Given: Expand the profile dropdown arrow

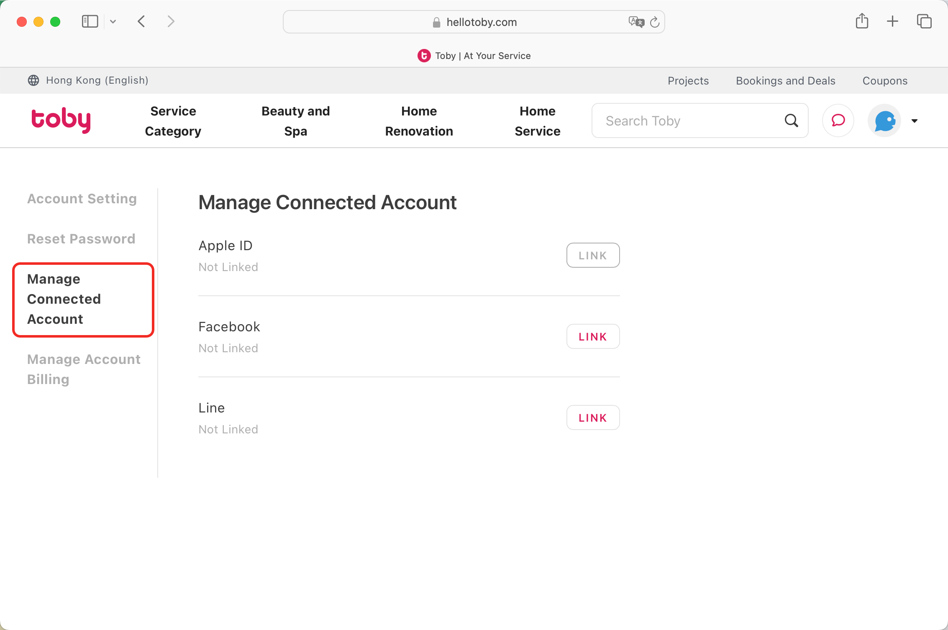Looking at the screenshot, I should [x=915, y=121].
